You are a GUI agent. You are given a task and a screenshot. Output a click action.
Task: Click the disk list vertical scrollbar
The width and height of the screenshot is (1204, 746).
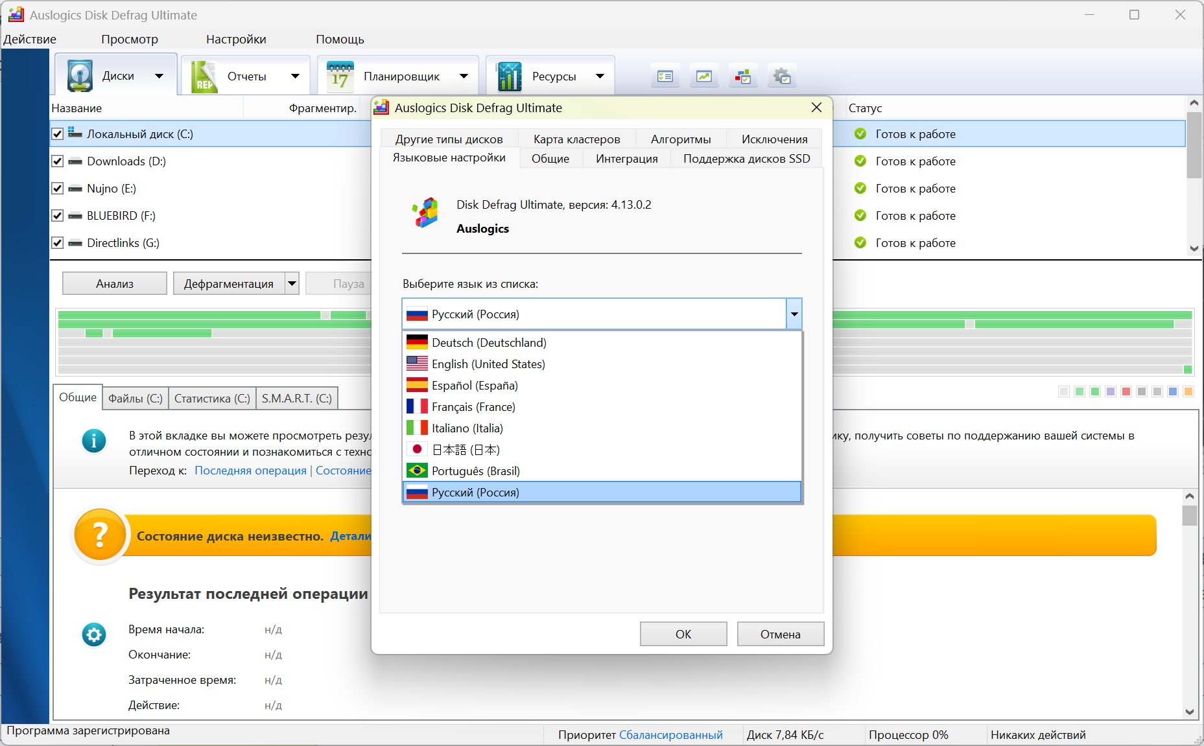pos(1194,176)
